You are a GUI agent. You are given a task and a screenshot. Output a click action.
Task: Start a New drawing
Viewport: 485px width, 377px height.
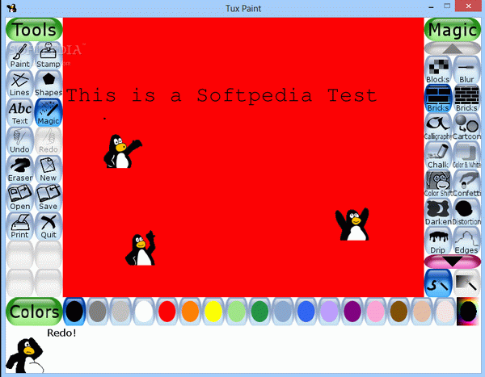click(48, 170)
